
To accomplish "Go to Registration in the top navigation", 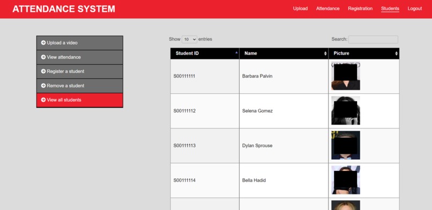I will pyautogui.click(x=360, y=9).
